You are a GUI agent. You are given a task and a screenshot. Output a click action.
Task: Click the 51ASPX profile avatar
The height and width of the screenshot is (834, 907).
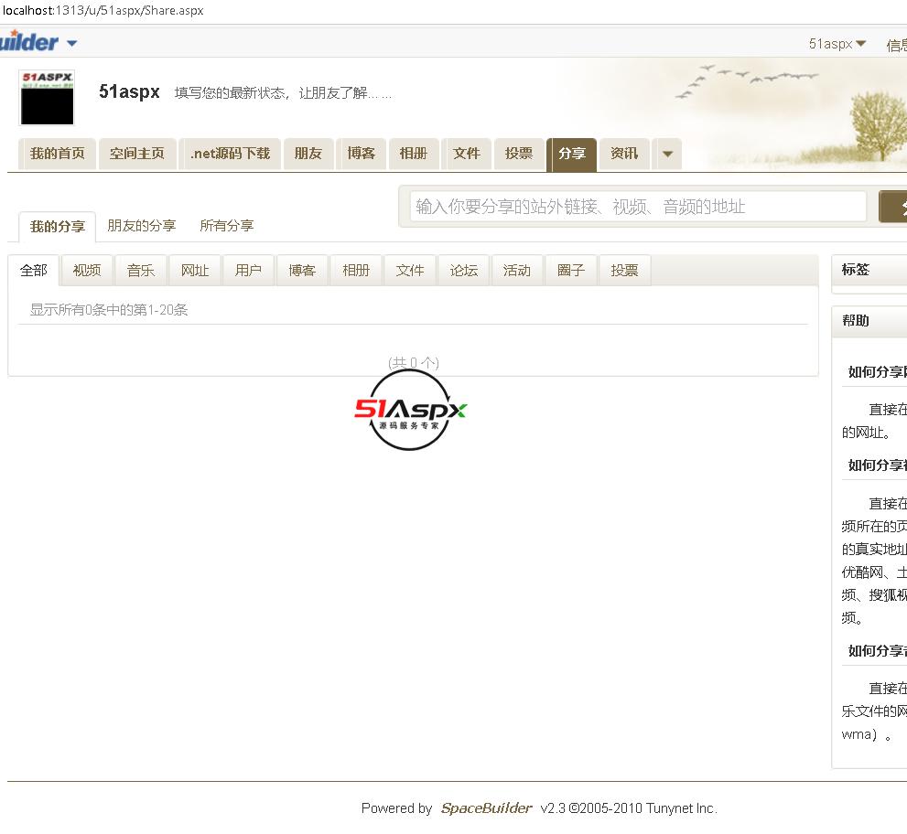pos(48,98)
